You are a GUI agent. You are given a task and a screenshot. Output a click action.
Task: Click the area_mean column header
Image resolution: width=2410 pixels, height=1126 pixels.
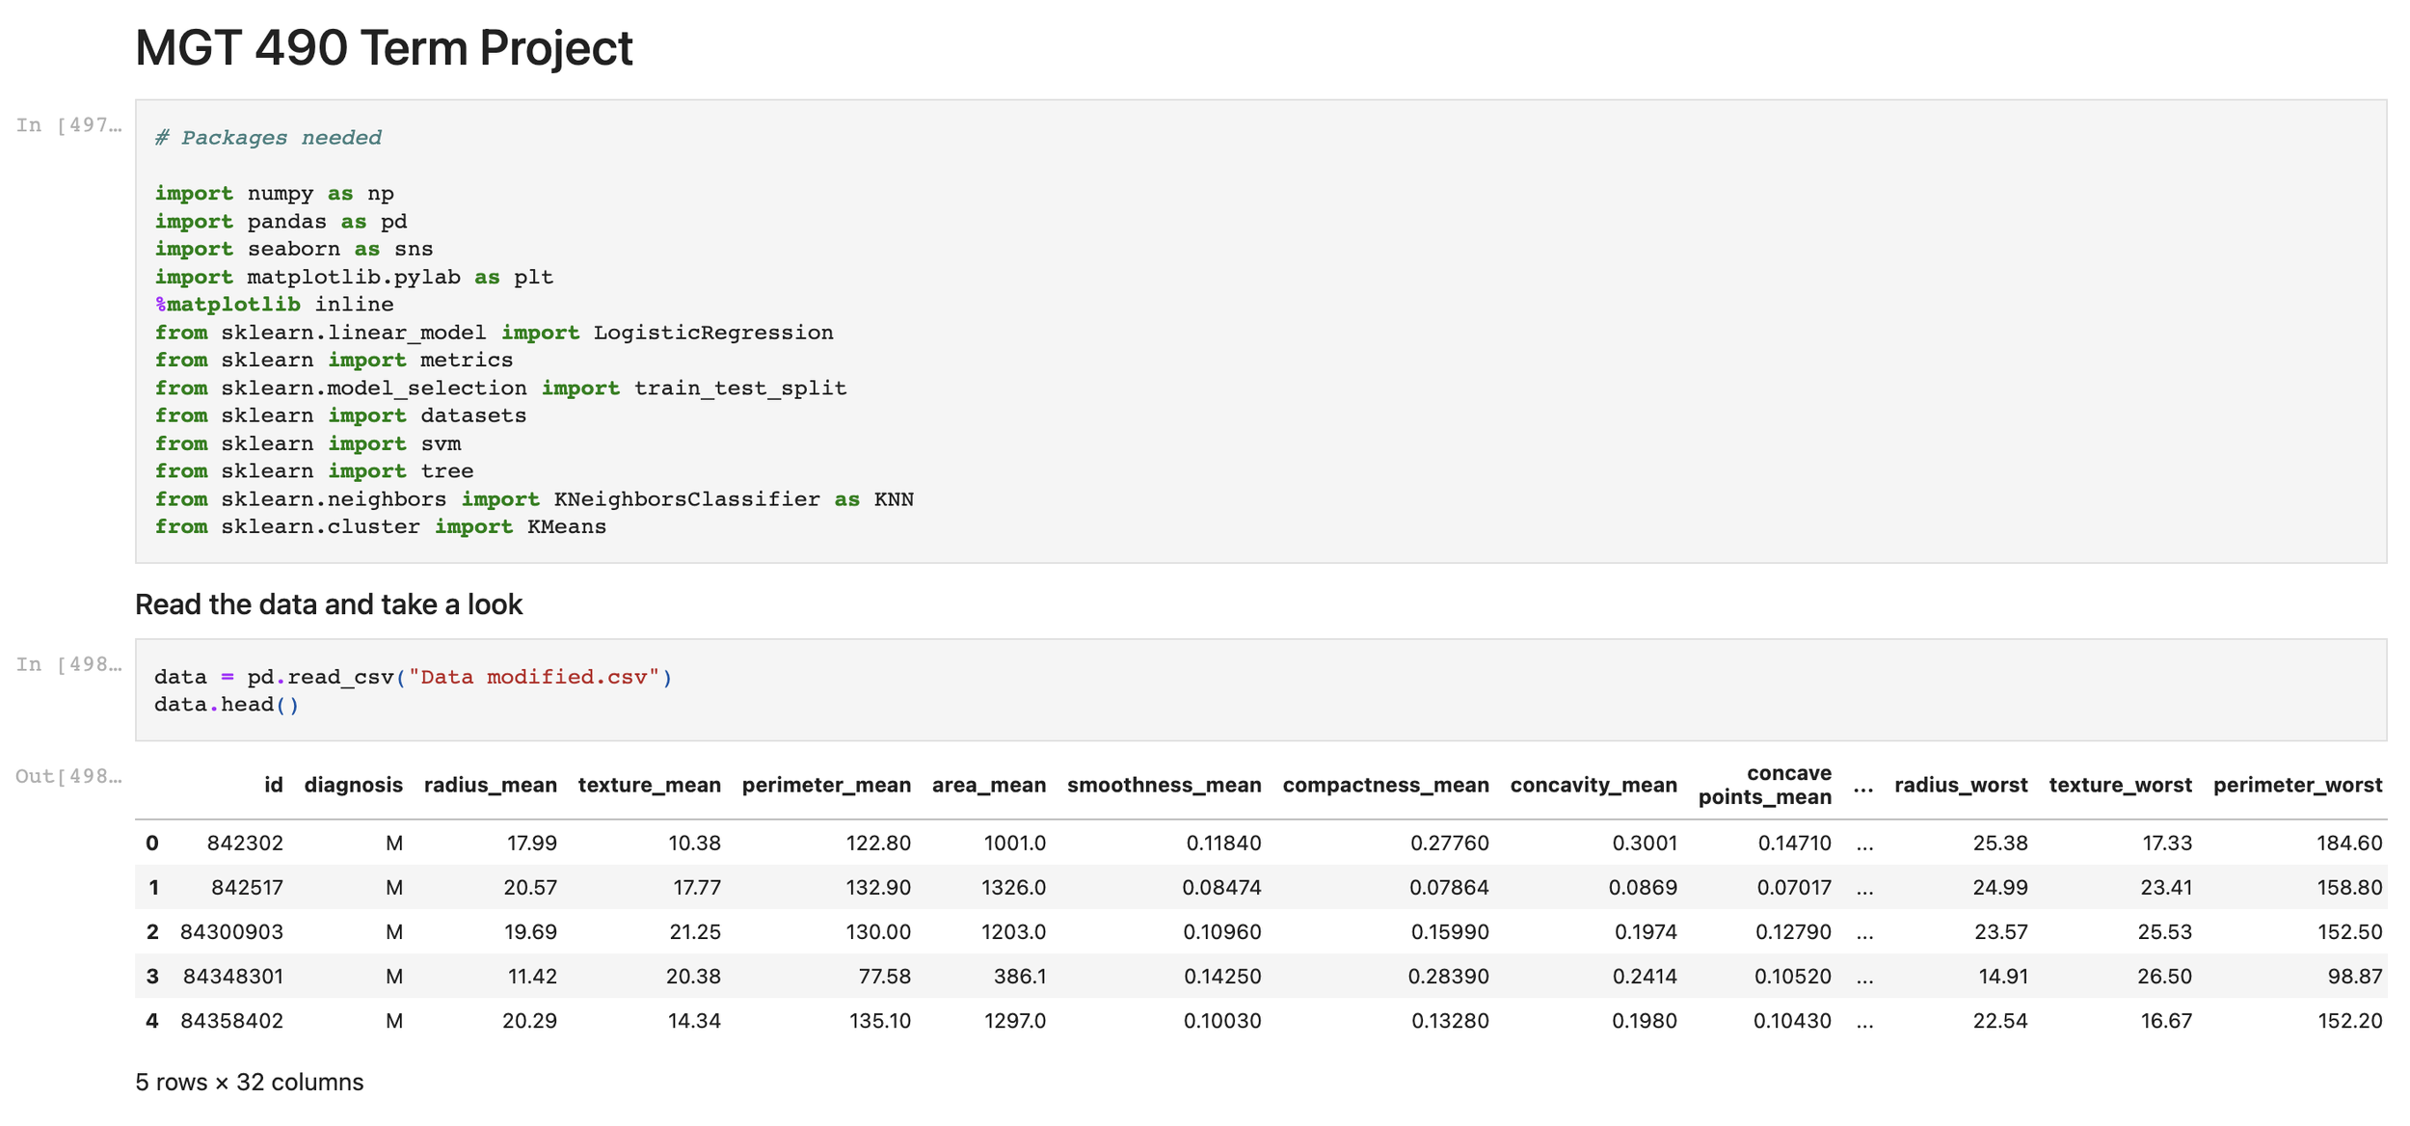point(988,785)
